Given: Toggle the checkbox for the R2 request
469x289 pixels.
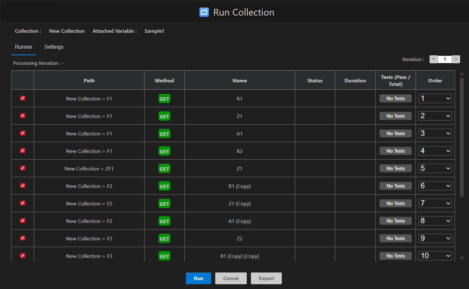Looking at the screenshot, I should [x=23, y=151].
